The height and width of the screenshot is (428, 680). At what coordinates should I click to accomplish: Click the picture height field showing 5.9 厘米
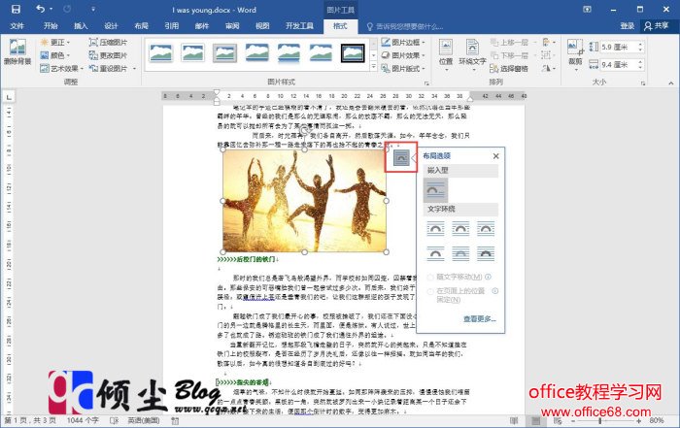619,47
